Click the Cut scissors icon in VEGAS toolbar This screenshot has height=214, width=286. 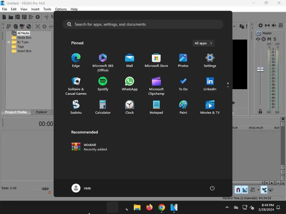coord(47,17)
